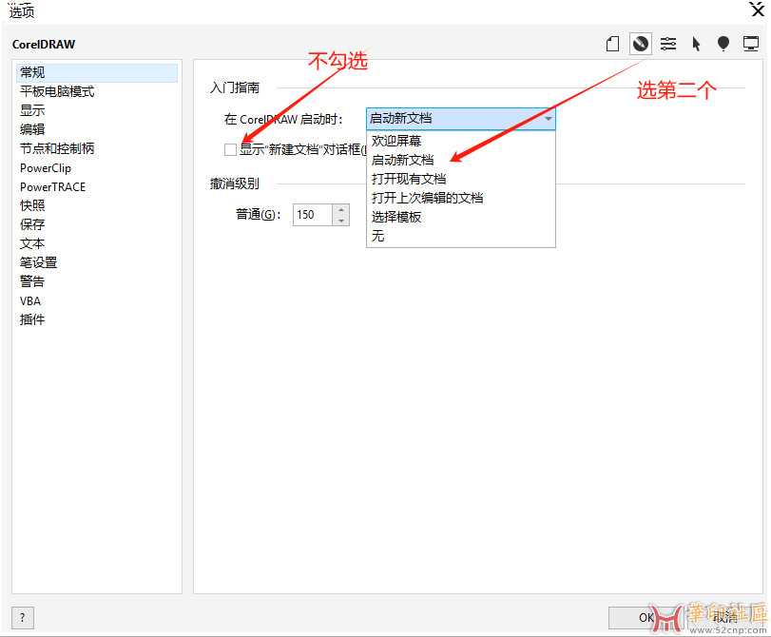Open the 编辑 settings category
This screenshot has height=637, width=771.
pyautogui.click(x=96, y=129)
